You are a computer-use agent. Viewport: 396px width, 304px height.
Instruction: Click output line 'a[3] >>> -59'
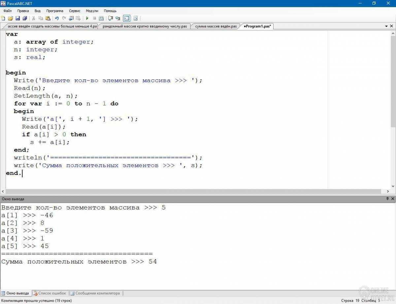(x=27, y=231)
